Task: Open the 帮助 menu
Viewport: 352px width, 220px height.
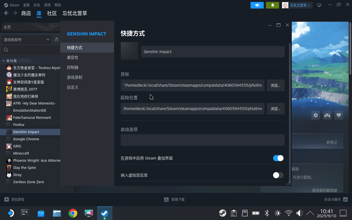Action: (58, 5)
